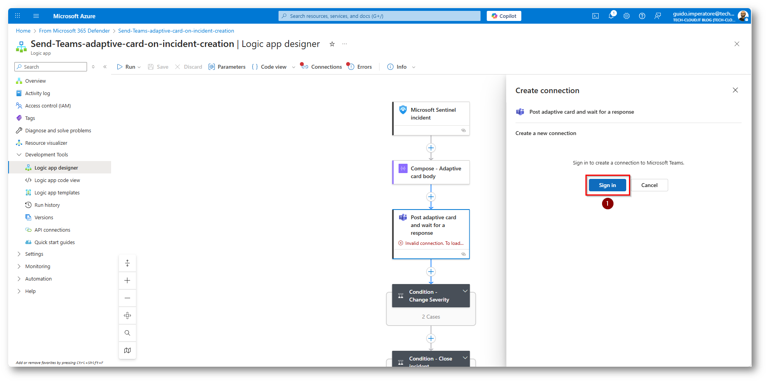This screenshot has height=383, width=768.
Task: Close the Logic app designer blade
Action: click(x=737, y=44)
